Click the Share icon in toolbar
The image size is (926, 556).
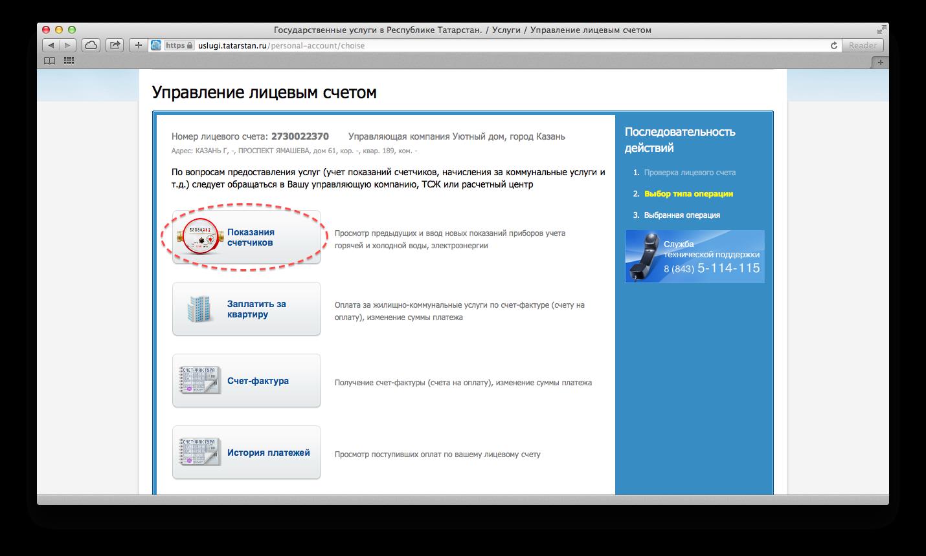click(x=115, y=45)
